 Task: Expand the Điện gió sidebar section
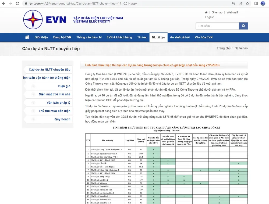33,86
